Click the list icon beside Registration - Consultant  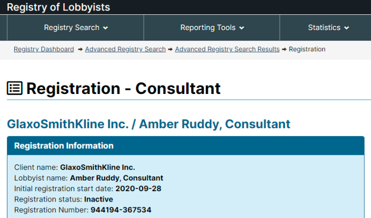pyautogui.click(x=15, y=88)
